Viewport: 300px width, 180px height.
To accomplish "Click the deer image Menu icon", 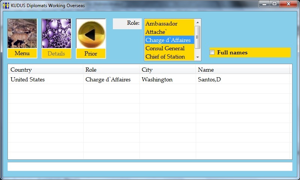I will (22, 34).
